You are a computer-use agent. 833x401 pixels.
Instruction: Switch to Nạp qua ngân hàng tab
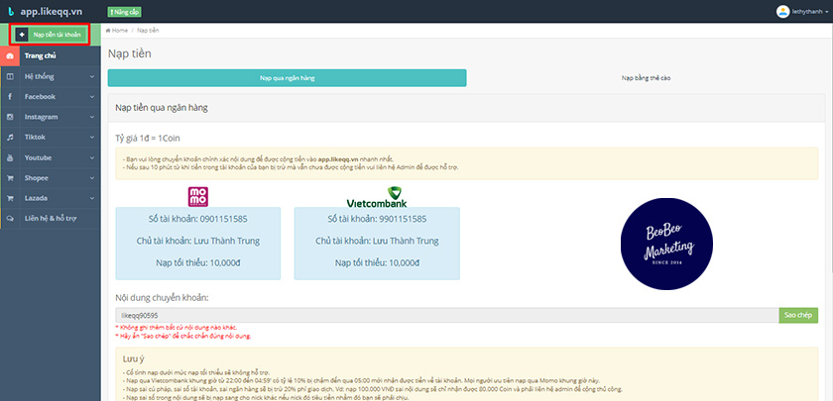click(287, 77)
